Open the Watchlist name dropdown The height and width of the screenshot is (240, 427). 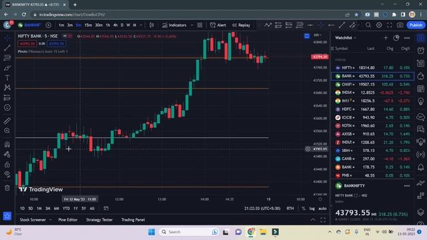coord(346,38)
